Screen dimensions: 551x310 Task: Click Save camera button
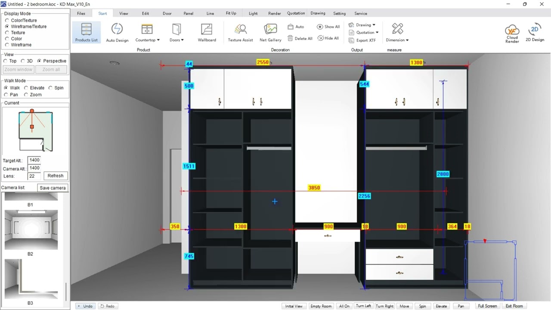[x=53, y=188]
